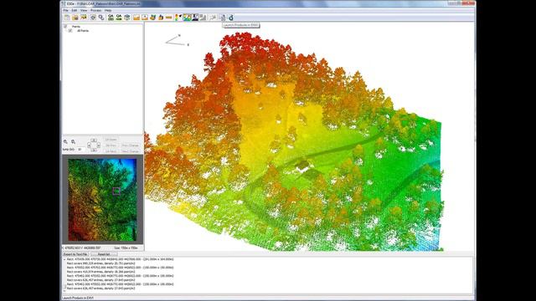The height and width of the screenshot is (301, 536).
Task: Click the right arrow pan button
Action: [x=99, y=145]
